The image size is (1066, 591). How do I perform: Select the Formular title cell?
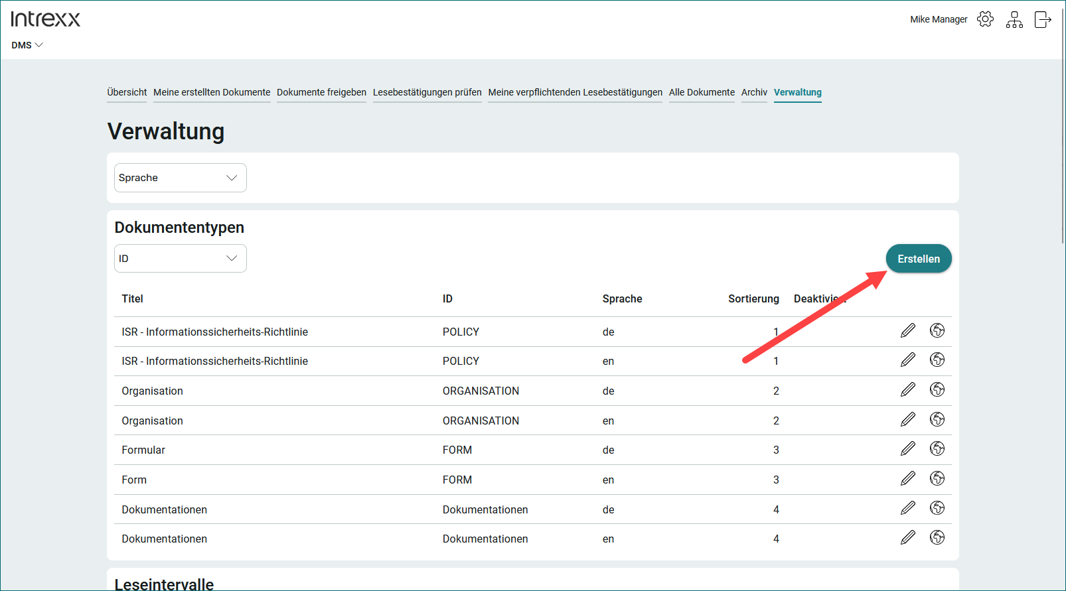pyautogui.click(x=143, y=450)
